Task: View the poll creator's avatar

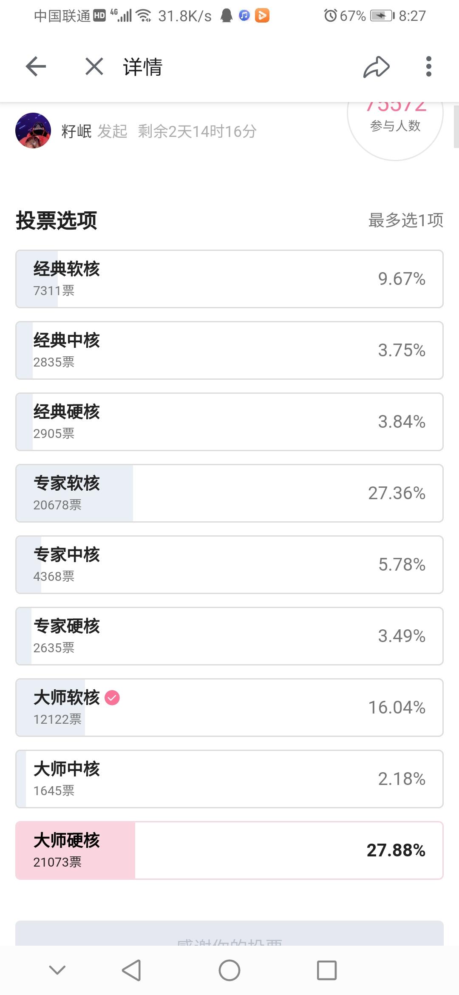Action: coord(33,131)
